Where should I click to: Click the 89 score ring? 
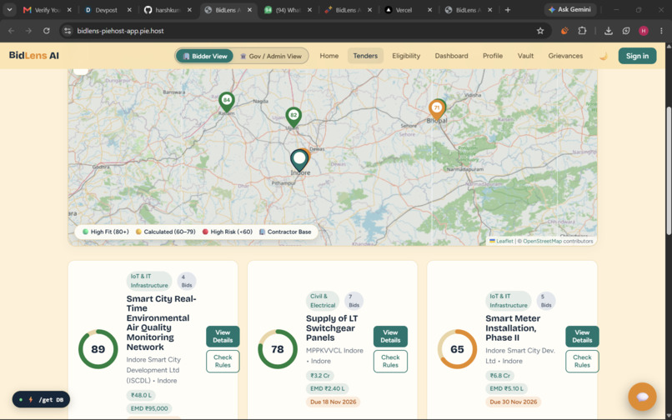[x=98, y=349]
